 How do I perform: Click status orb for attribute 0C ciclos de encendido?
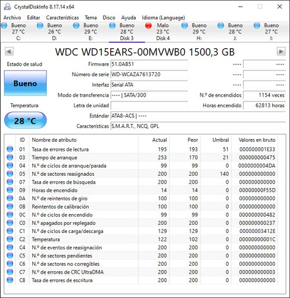pyautogui.click(x=10, y=215)
